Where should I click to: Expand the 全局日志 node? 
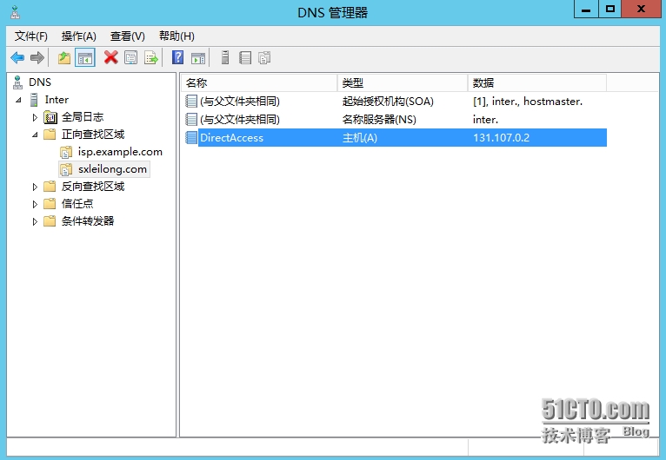(x=35, y=117)
